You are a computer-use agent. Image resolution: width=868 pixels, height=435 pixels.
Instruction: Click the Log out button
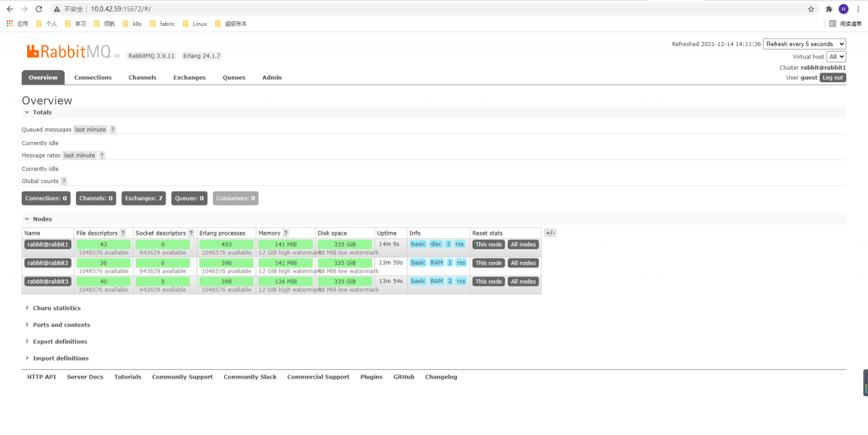(833, 77)
